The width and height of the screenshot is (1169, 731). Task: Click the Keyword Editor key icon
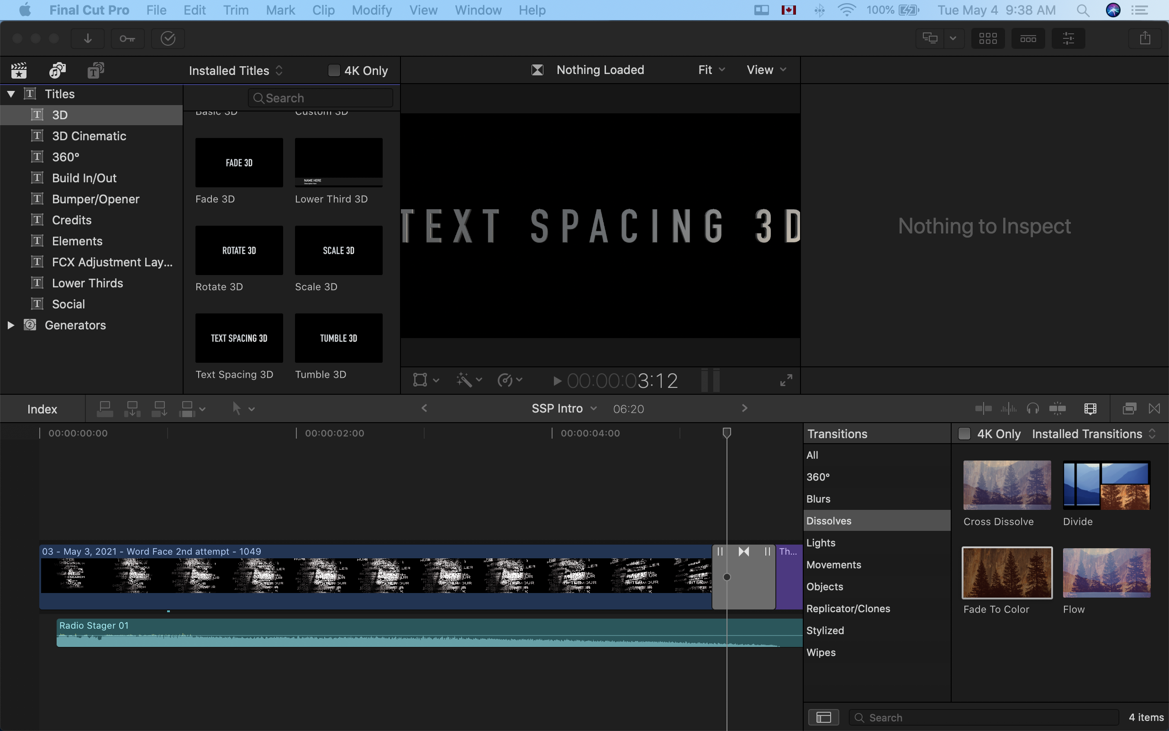pyautogui.click(x=127, y=38)
